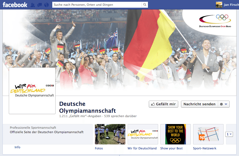This screenshot has width=239, height=156.
Task: Click the 'Nachricht senden' button
Action: [x=199, y=104]
